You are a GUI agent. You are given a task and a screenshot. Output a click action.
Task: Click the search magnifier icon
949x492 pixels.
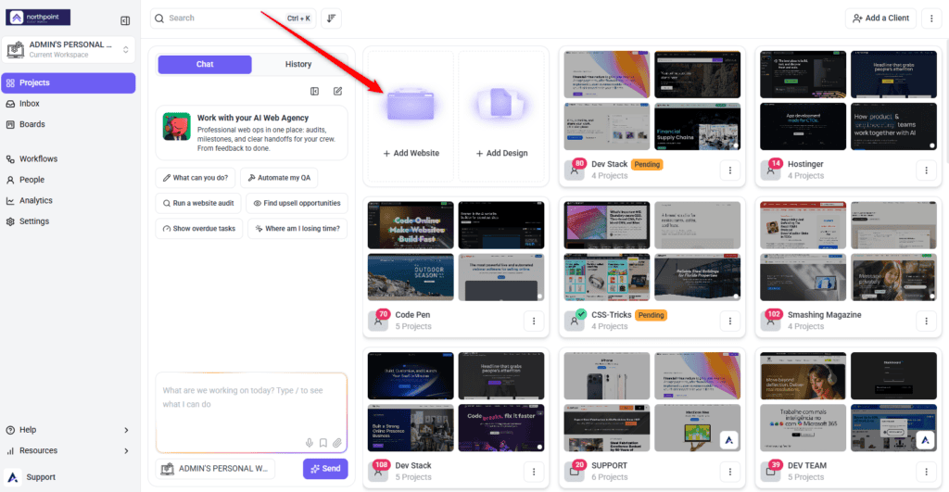[159, 19]
